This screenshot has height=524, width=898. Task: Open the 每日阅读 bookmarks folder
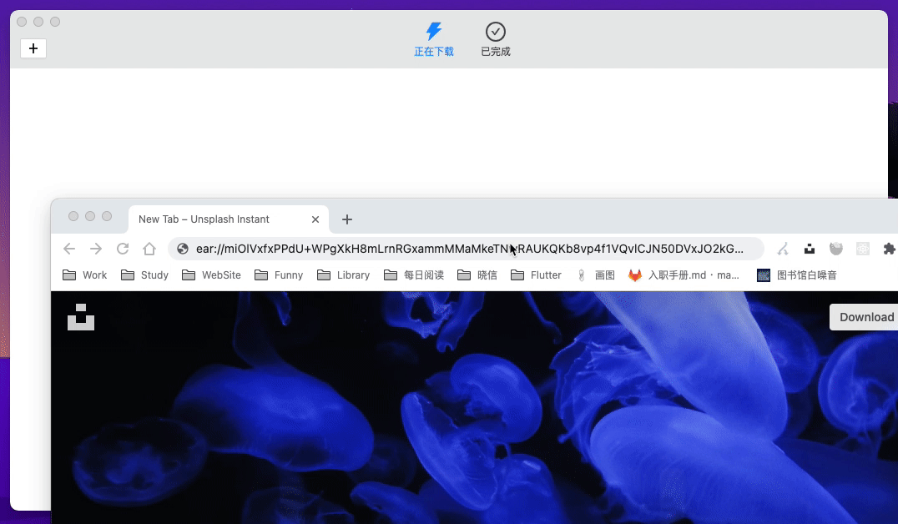413,275
